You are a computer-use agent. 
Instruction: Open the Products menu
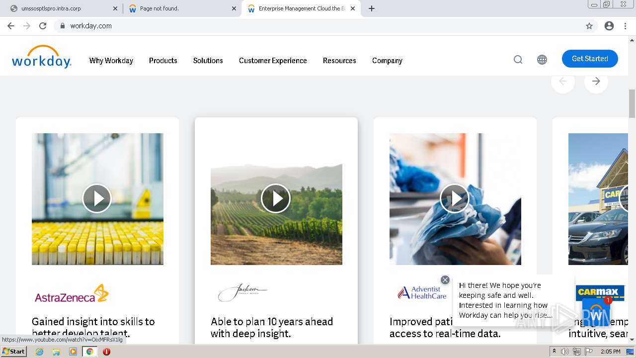(163, 61)
